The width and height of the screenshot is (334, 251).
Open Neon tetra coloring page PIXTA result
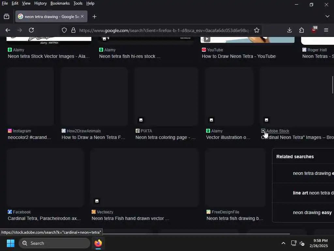(x=165, y=138)
